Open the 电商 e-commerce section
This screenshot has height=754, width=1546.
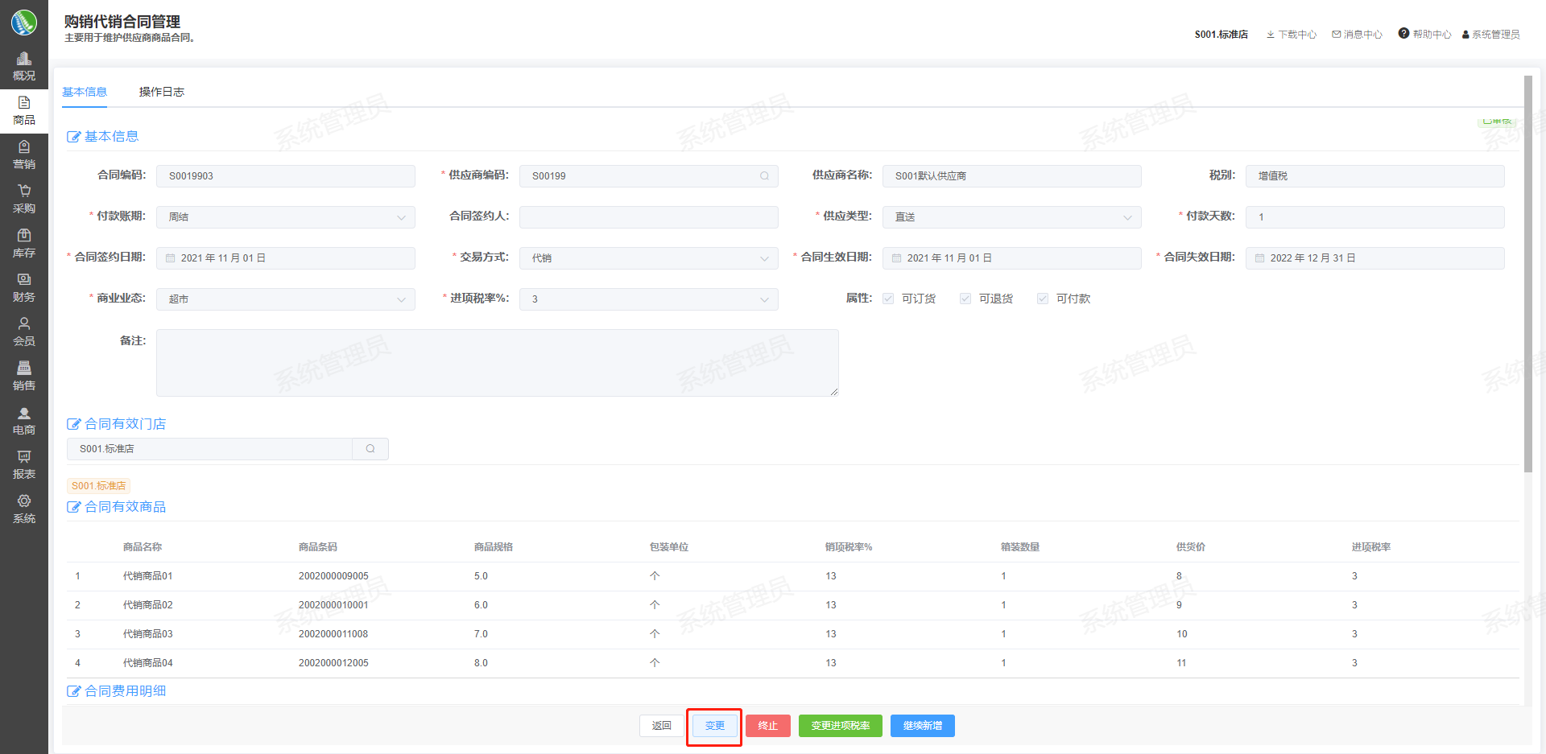click(x=24, y=421)
